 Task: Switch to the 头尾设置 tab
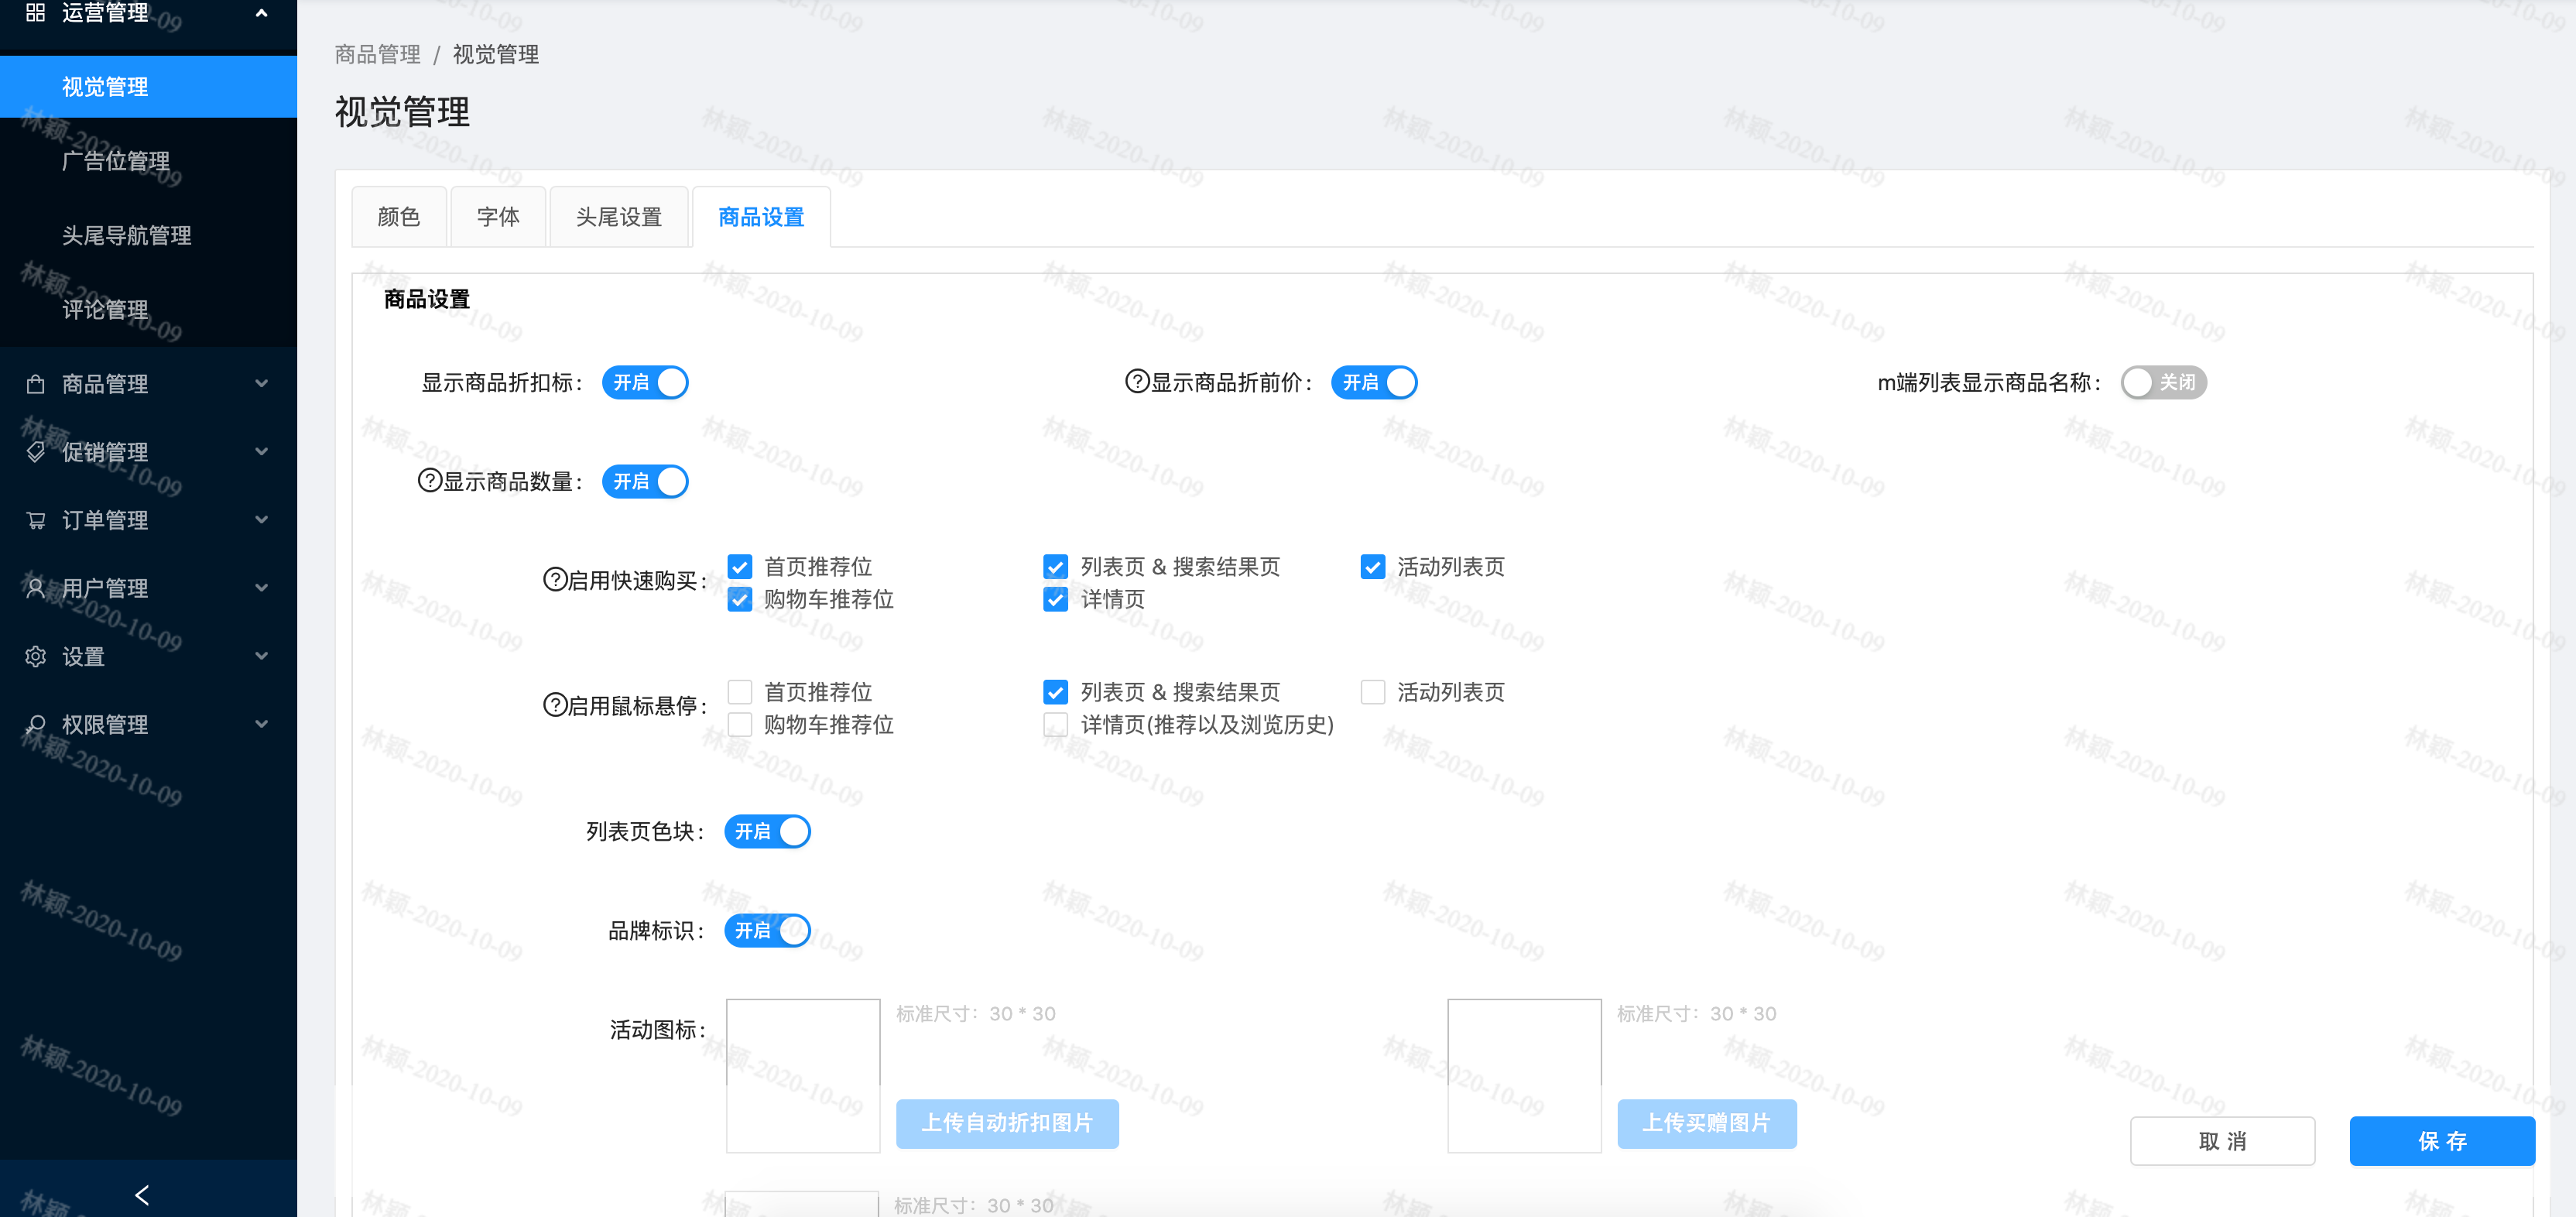(619, 217)
